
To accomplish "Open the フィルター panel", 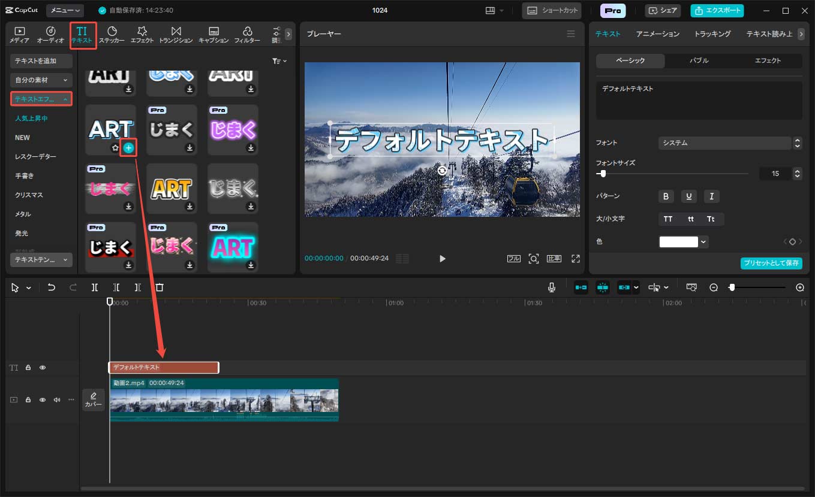I will pos(247,34).
